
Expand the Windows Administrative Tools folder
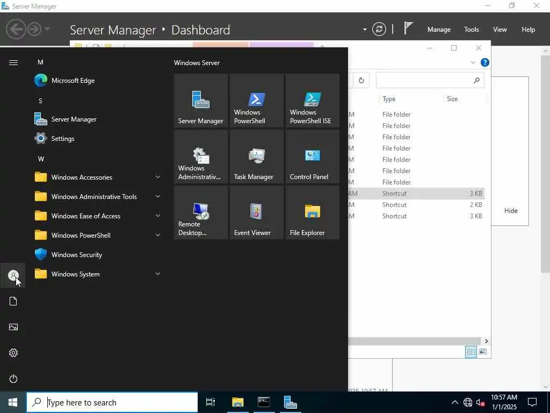point(158,196)
